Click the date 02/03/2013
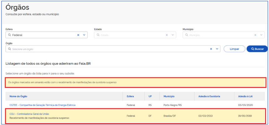 (x=206, y=116)
